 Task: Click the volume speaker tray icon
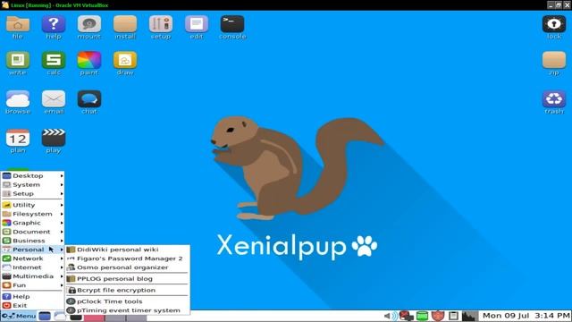391,316
